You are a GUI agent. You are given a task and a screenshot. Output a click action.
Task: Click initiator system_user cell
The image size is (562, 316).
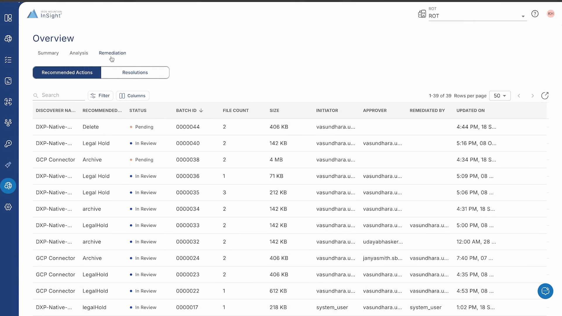(x=332, y=308)
